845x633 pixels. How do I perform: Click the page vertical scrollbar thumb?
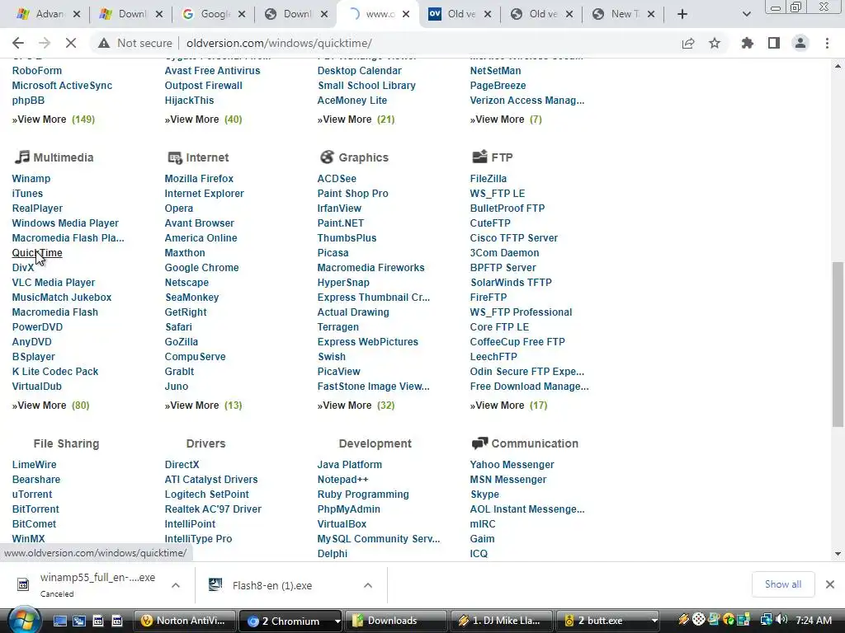point(838,345)
